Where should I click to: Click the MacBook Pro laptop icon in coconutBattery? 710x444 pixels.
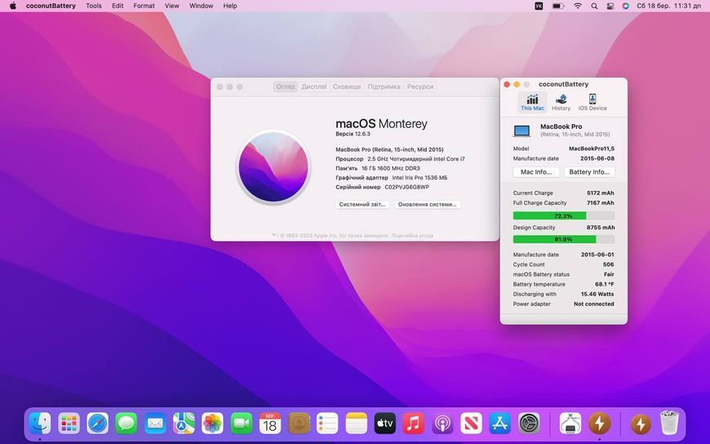point(521,131)
